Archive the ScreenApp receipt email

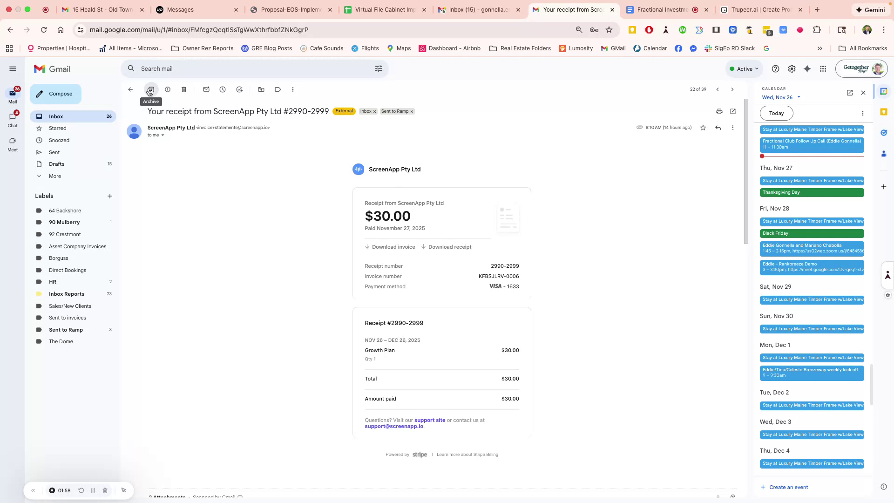point(150,89)
